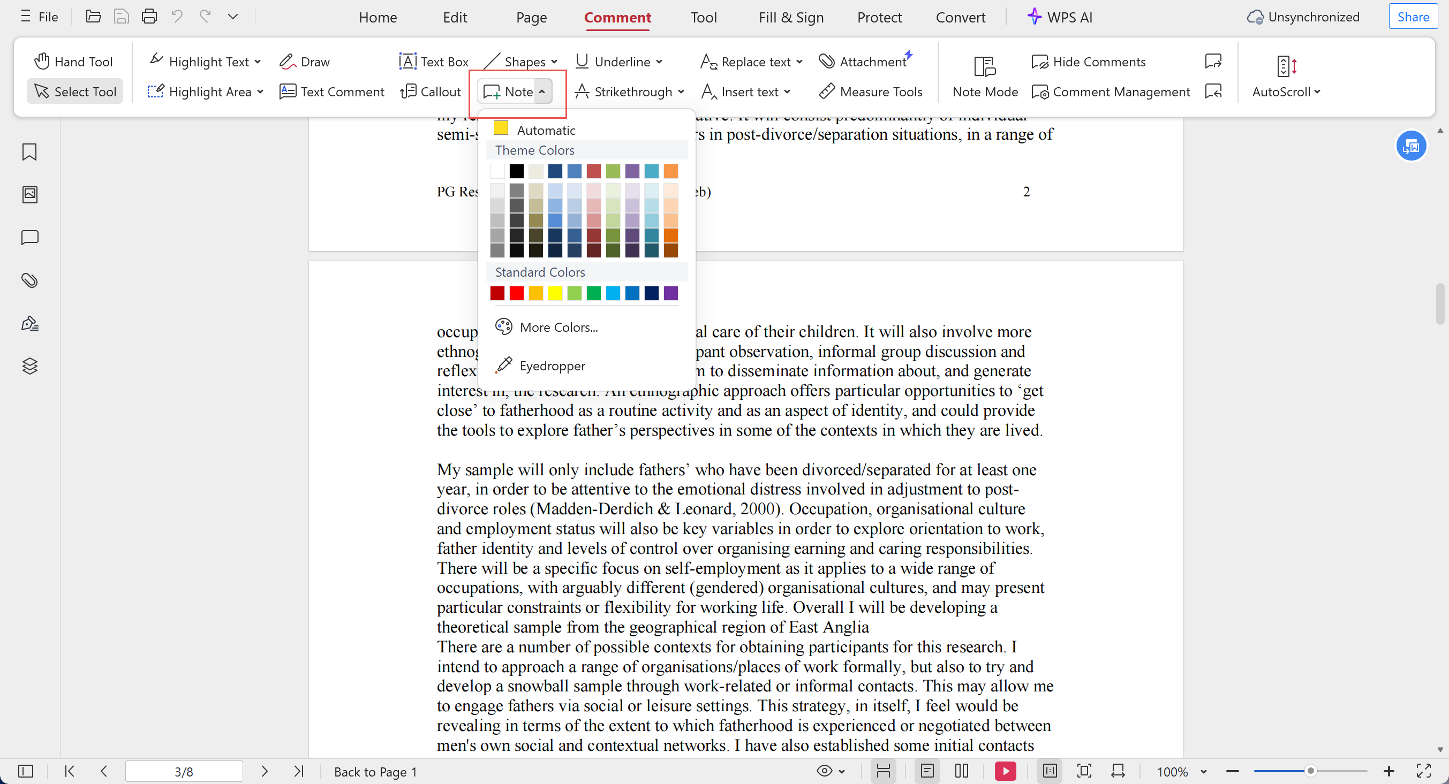
Task: Open the thumbnails sidebar panel
Action: point(29,194)
